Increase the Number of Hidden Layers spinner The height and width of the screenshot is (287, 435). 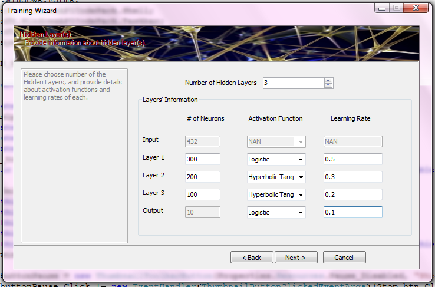tap(328, 81)
